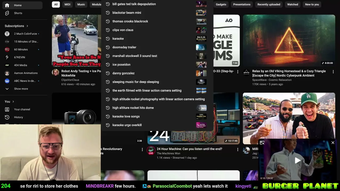Click history clock icon beside 'karaoke love songs'
The width and height of the screenshot is (340, 191).
click(x=108, y=116)
